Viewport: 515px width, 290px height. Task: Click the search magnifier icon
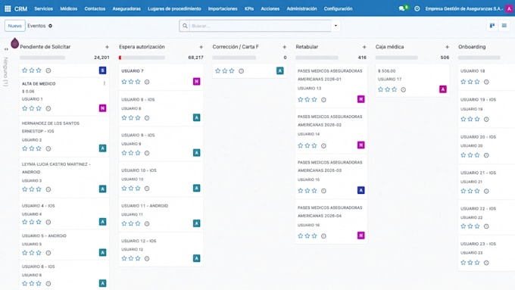coord(185,26)
